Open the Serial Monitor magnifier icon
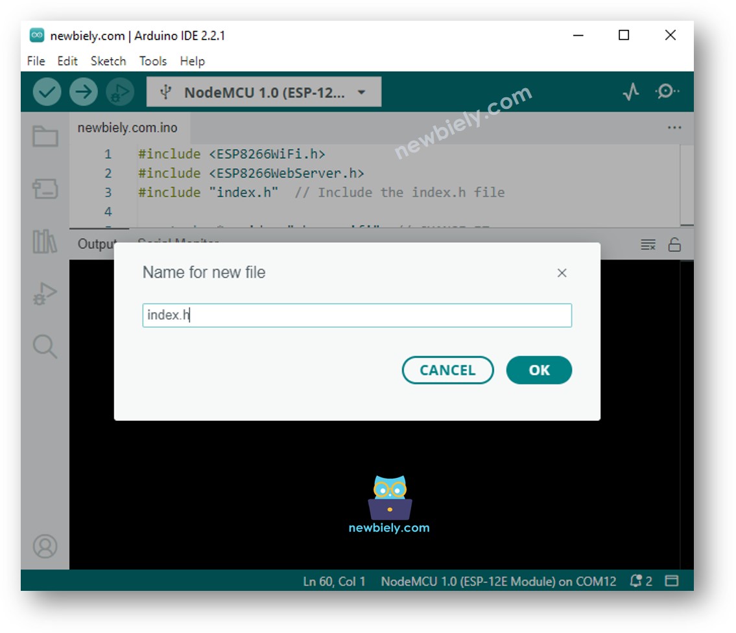 tap(667, 92)
